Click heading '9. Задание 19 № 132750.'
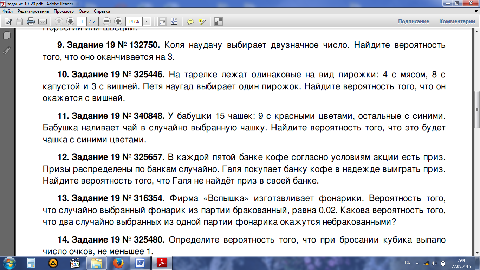 tap(109, 45)
